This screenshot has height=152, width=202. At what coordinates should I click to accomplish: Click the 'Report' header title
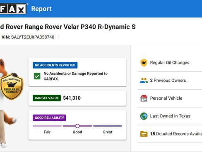point(41,9)
